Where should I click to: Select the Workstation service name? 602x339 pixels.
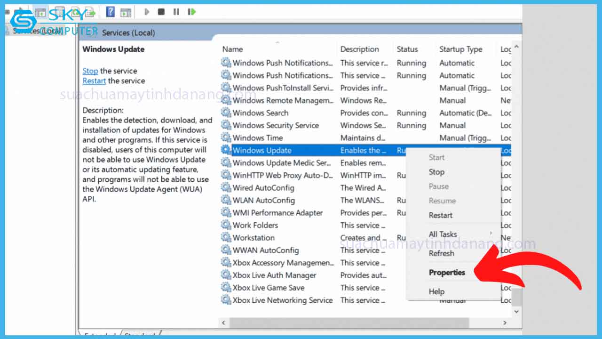click(x=253, y=238)
